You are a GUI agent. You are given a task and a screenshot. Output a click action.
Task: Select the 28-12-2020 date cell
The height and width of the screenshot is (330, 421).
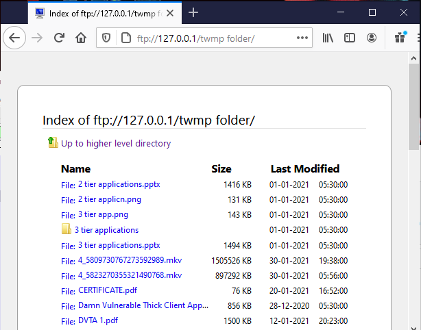click(x=289, y=306)
